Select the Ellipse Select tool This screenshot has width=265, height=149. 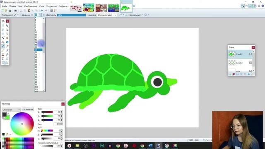(x=3, y=34)
